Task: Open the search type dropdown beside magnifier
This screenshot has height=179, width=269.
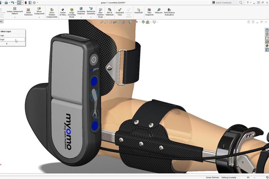Action: pyautogui.click(x=243, y=3)
